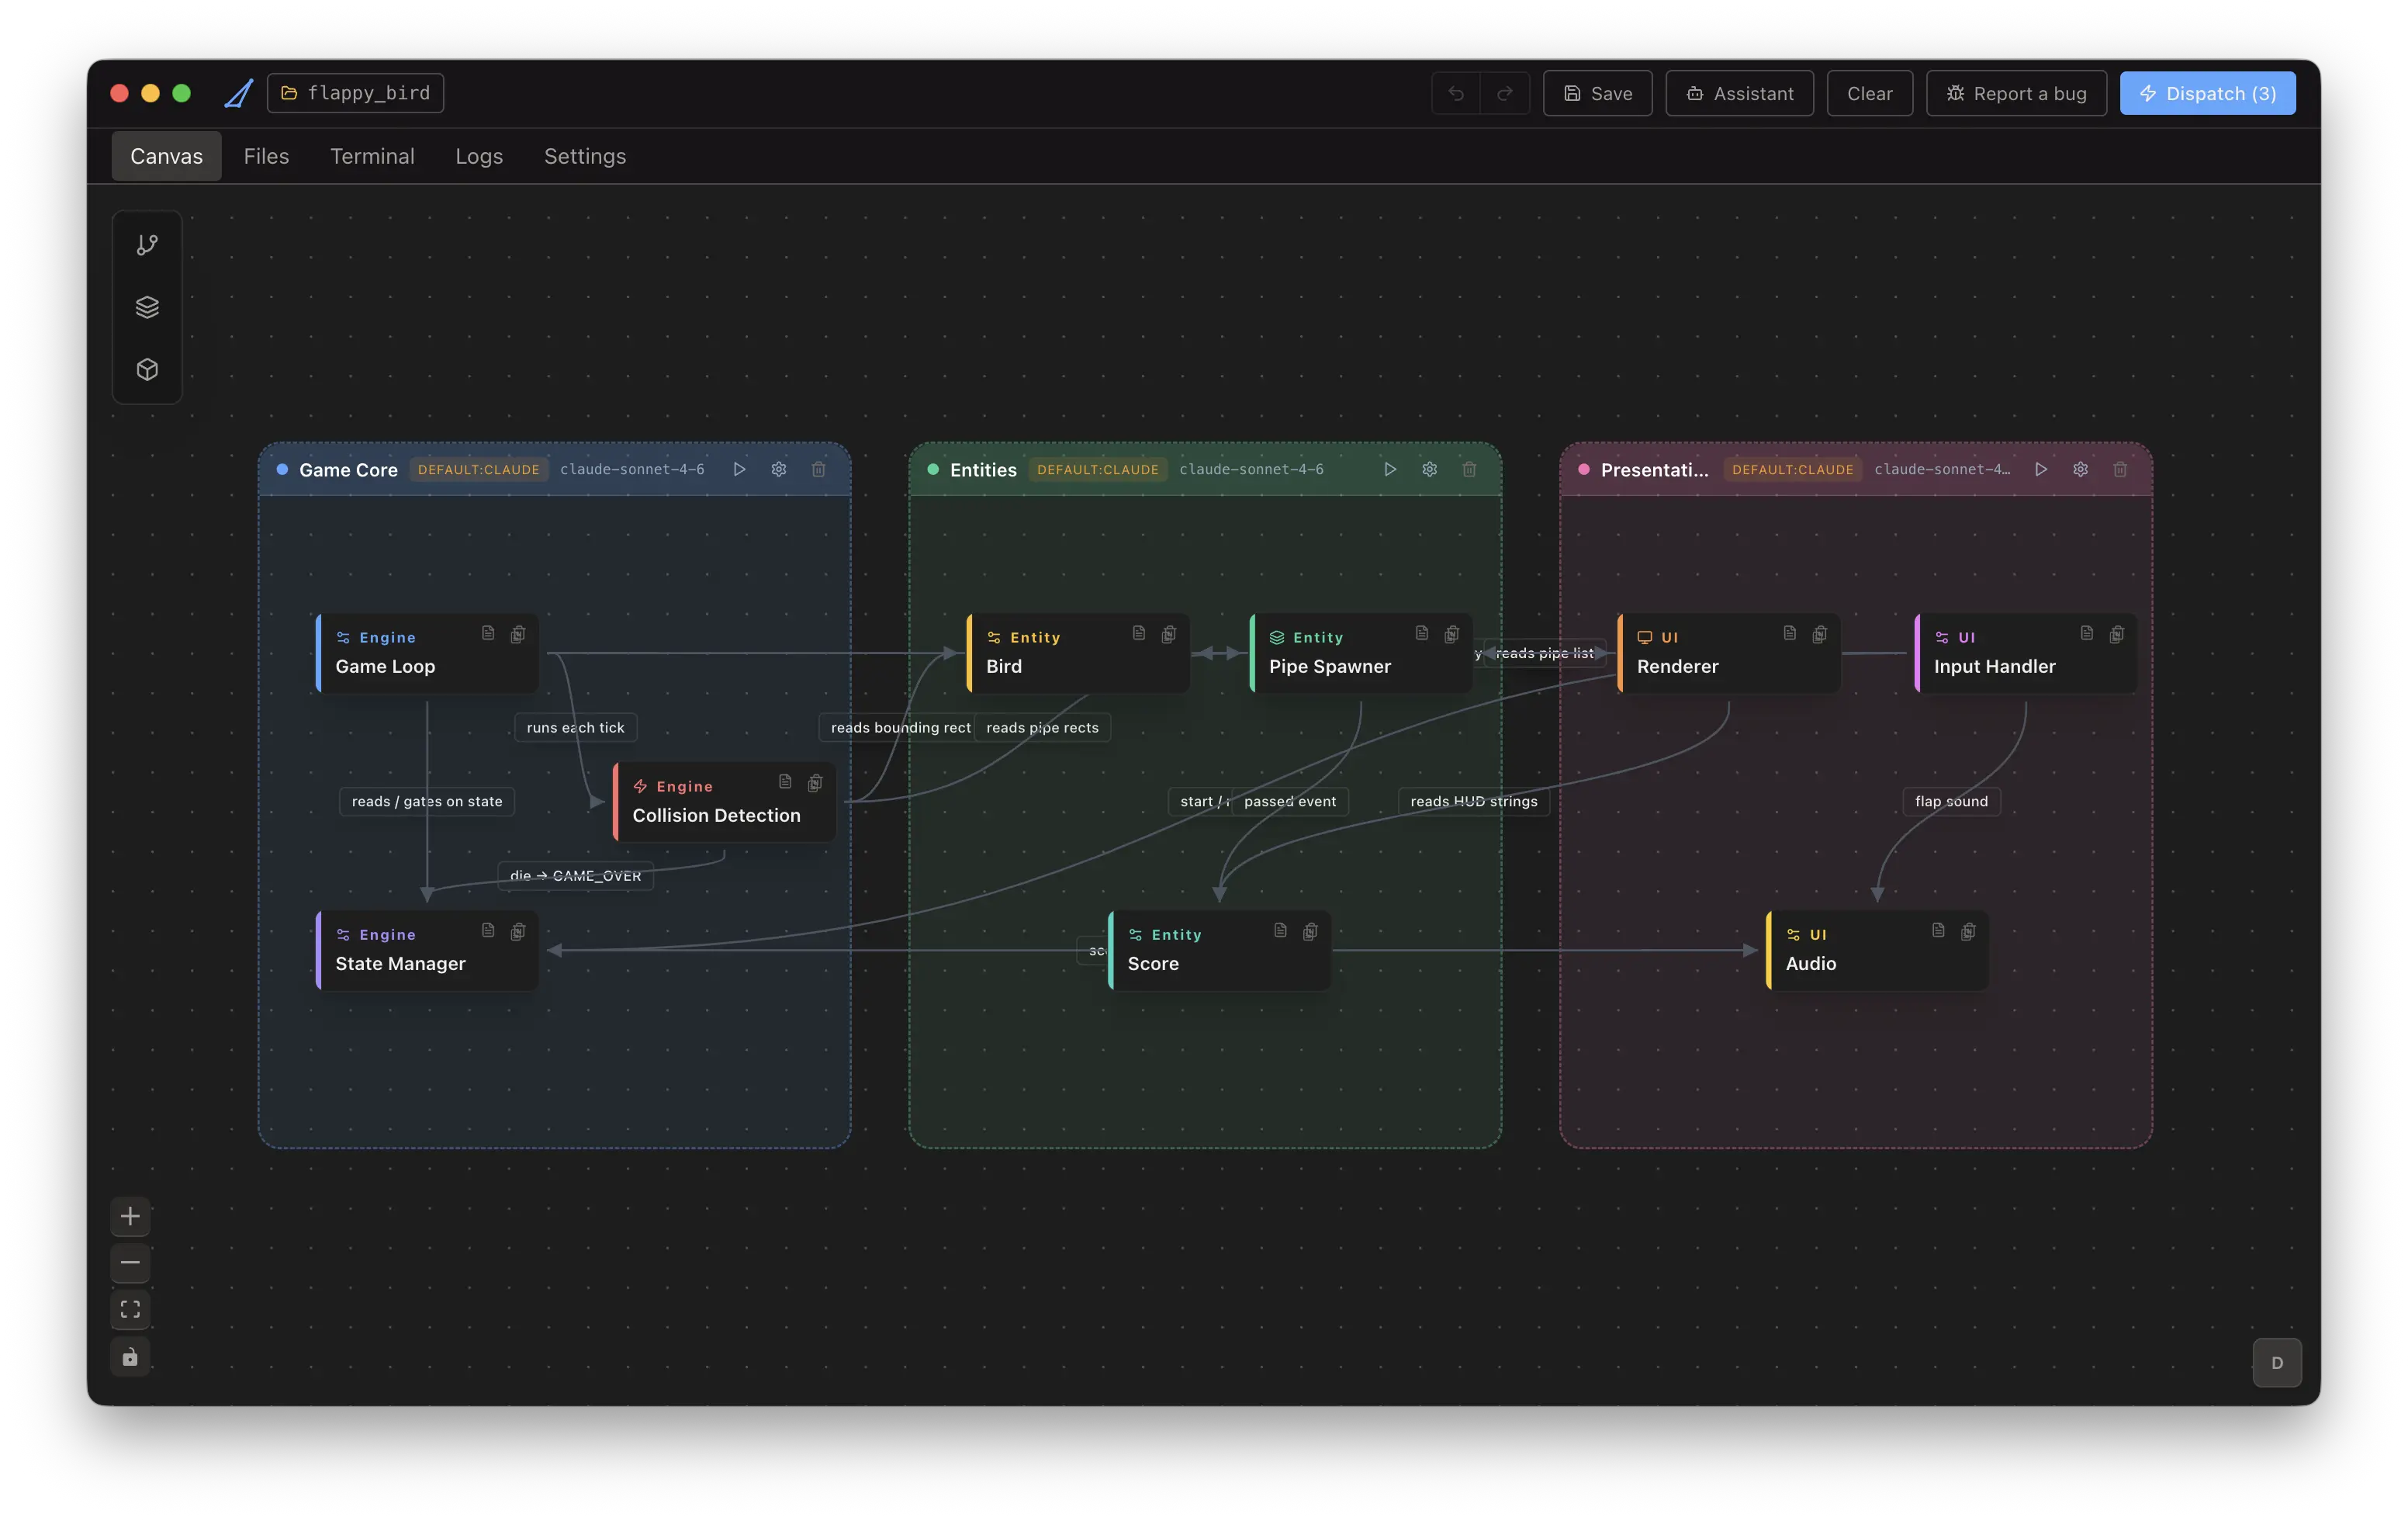
Task: Click Game Core claude-sonnet-4-6 model label
Action: (632, 469)
